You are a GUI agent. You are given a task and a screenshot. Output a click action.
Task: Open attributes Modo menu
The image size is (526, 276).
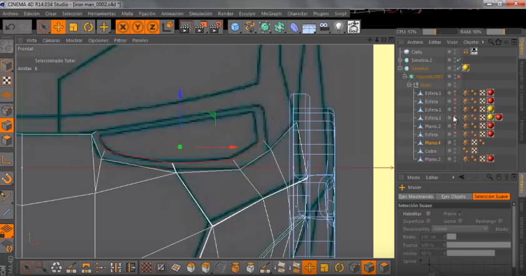pos(413,177)
